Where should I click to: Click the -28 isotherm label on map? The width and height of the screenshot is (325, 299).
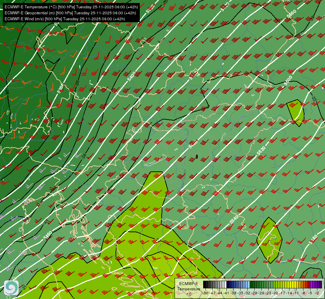tap(7, 91)
